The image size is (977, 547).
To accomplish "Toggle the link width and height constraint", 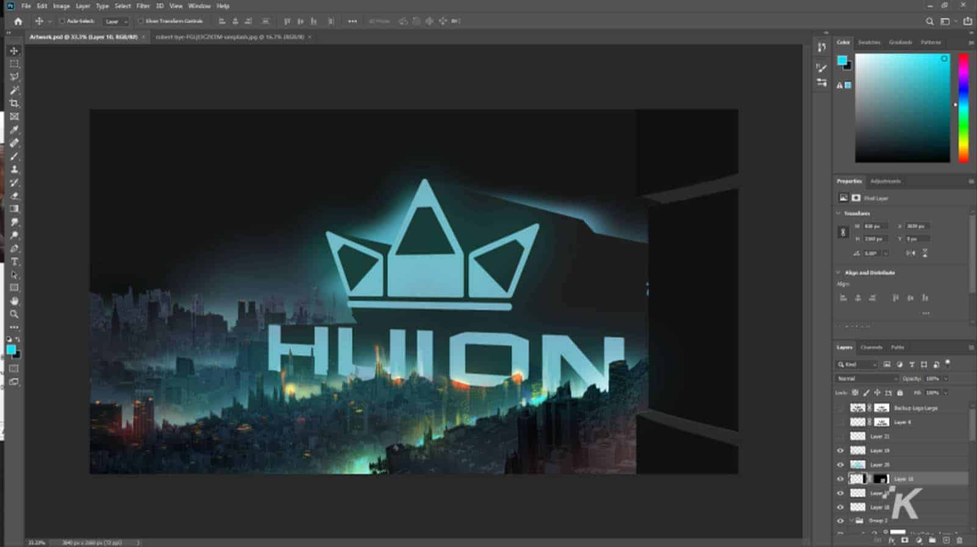I will coord(843,232).
